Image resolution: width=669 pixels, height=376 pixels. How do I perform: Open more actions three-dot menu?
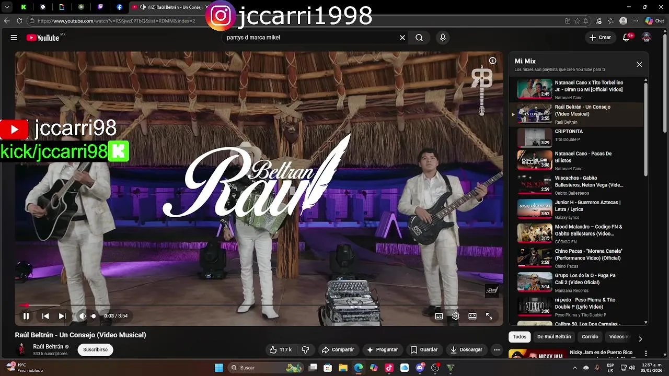point(497,350)
